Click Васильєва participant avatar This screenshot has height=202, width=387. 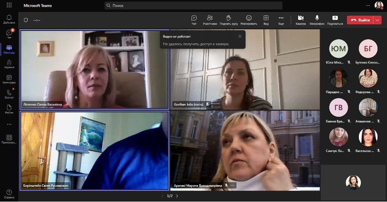[x=368, y=137]
